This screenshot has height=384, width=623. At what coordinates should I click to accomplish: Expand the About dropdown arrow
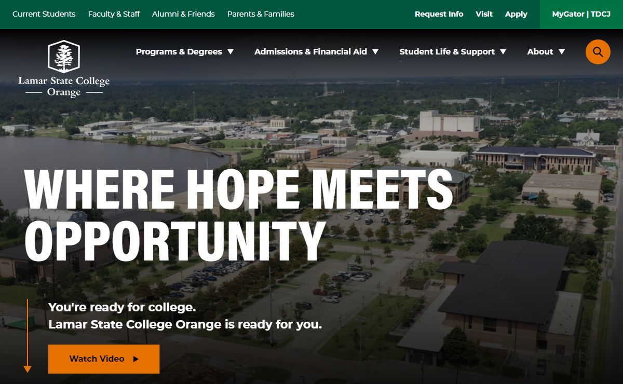[561, 52]
